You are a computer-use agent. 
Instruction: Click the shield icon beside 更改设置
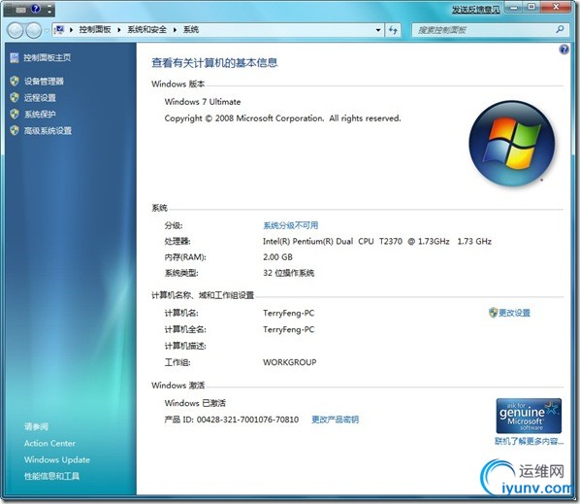(493, 313)
